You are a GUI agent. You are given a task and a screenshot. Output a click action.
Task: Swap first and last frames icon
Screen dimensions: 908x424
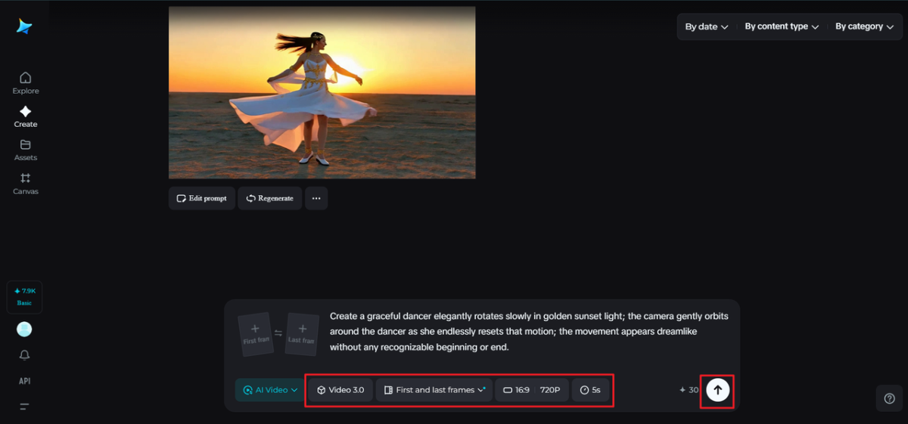point(278,333)
